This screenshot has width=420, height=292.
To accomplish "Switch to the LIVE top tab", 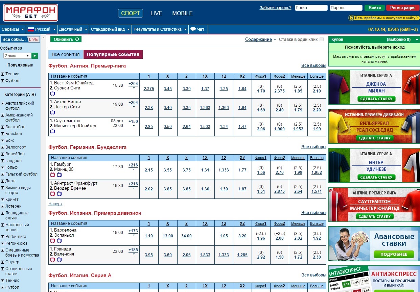I will pyautogui.click(x=156, y=13).
